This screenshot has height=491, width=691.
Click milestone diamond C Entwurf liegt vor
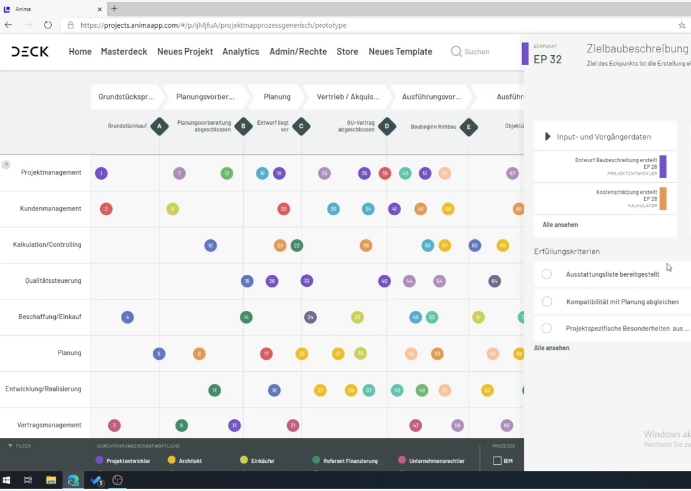[x=301, y=127]
